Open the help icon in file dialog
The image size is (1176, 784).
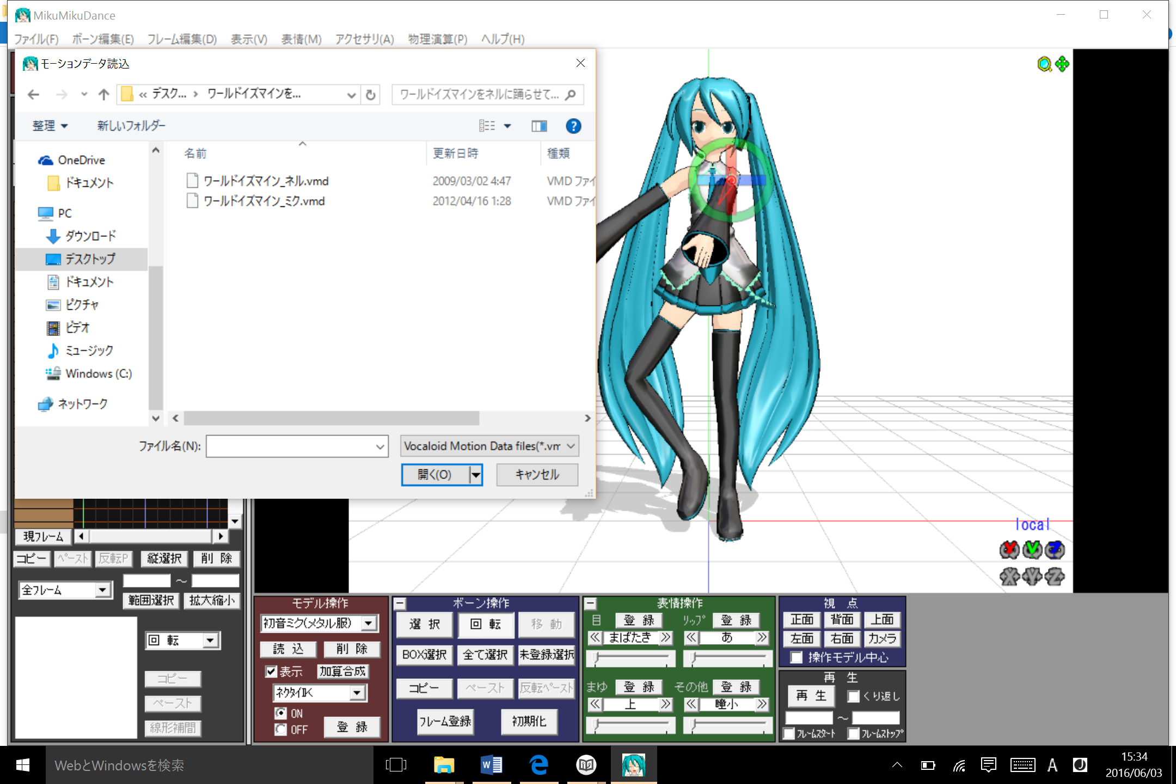pos(573,126)
